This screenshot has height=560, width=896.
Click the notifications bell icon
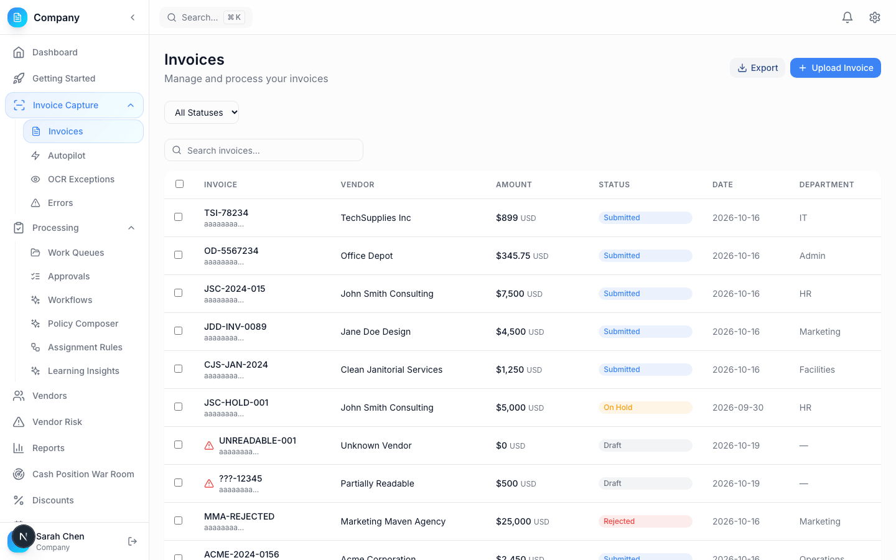pos(847,17)
